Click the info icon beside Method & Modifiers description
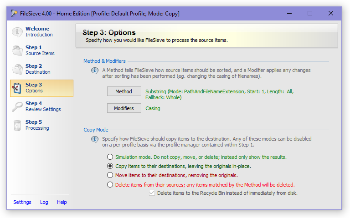Image resolution: width=350 pixels, height=218 pixels. (x=95, y=71)
